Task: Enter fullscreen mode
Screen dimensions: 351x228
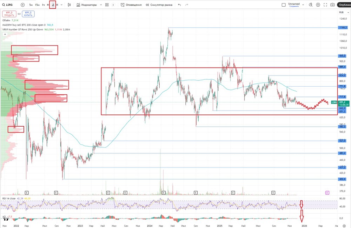Action: pos(325,5)
